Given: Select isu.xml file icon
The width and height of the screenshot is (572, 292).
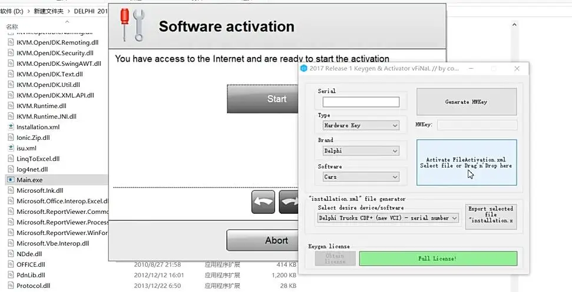Looking at the screenshot, I should (x=11, y=148).
